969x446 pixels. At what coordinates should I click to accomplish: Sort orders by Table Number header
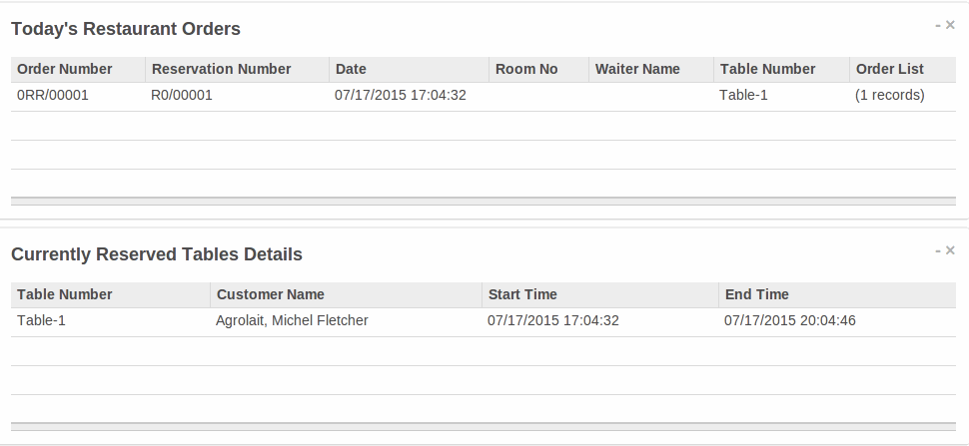[x=767, y=69]
